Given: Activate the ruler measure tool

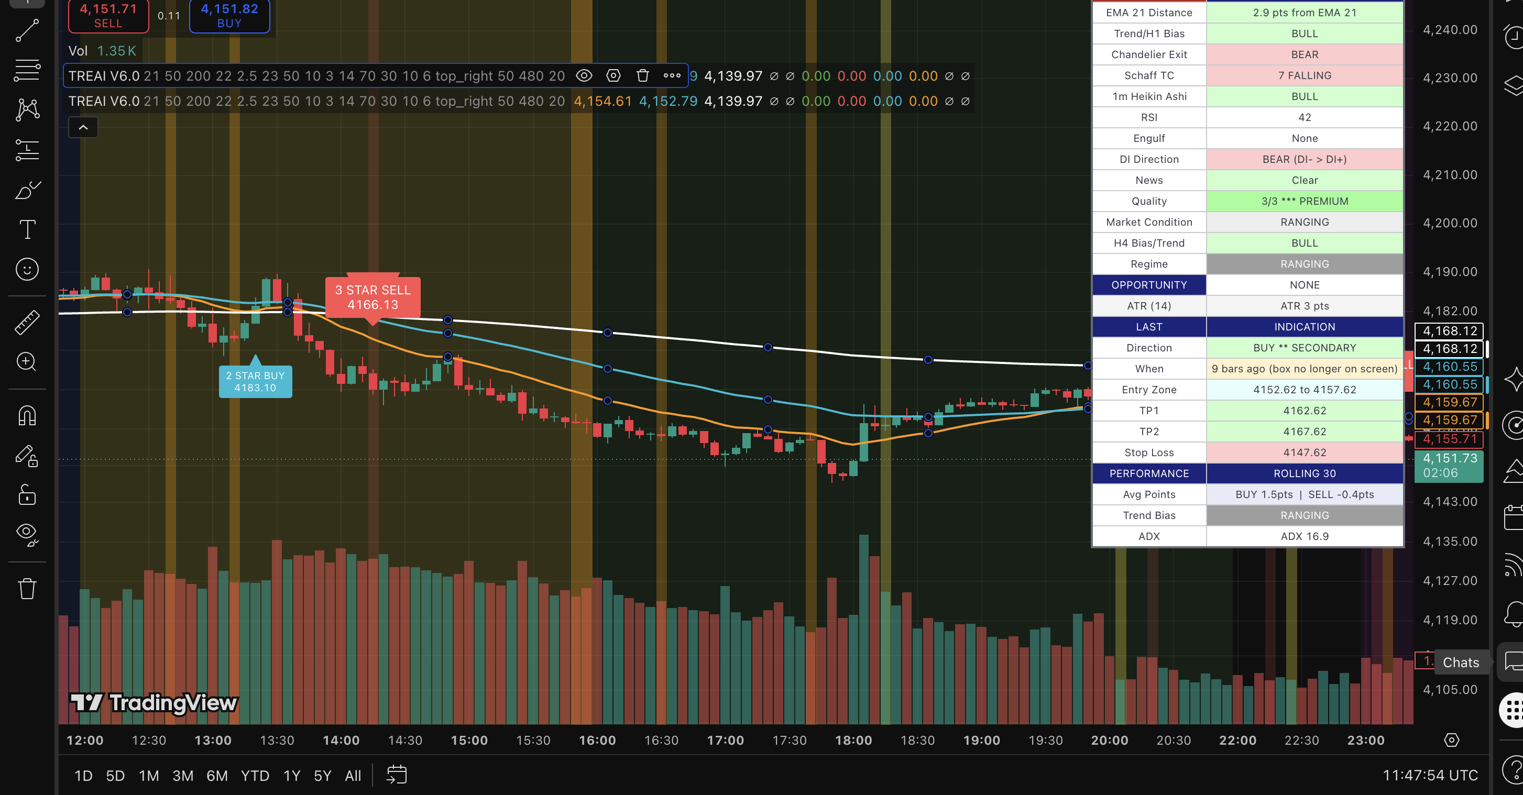Looking at the screenshot, I should click(x=27, y=322).
